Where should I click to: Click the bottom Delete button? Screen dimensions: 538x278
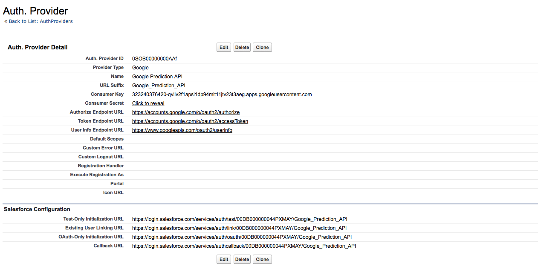(242, 259)
